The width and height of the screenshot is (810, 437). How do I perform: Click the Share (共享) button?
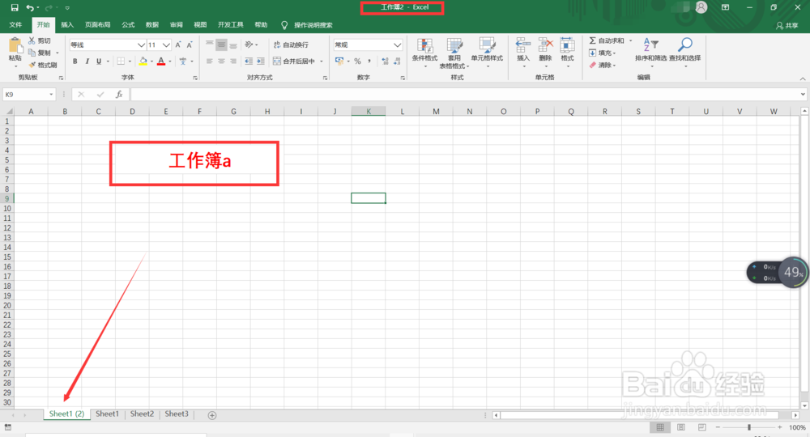[787, 25]
